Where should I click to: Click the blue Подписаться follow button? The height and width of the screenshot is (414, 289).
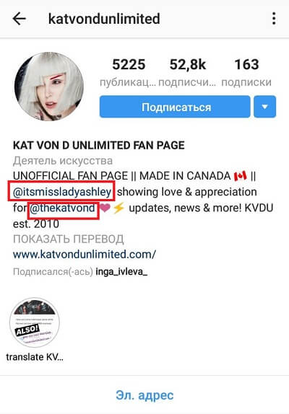click(175, 107)
